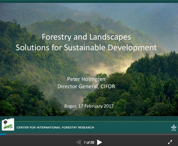Screen dimensions: 178x146
Task: Click "Center for International Forestry Research" banner text
Action: click(55, 127)
